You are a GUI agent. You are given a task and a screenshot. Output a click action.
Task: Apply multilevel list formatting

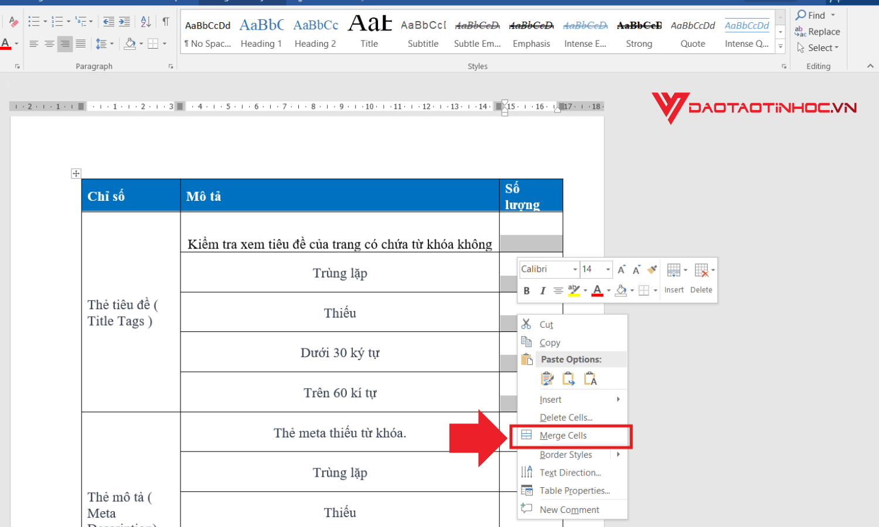pyautogui.click(x=81, y=22)
